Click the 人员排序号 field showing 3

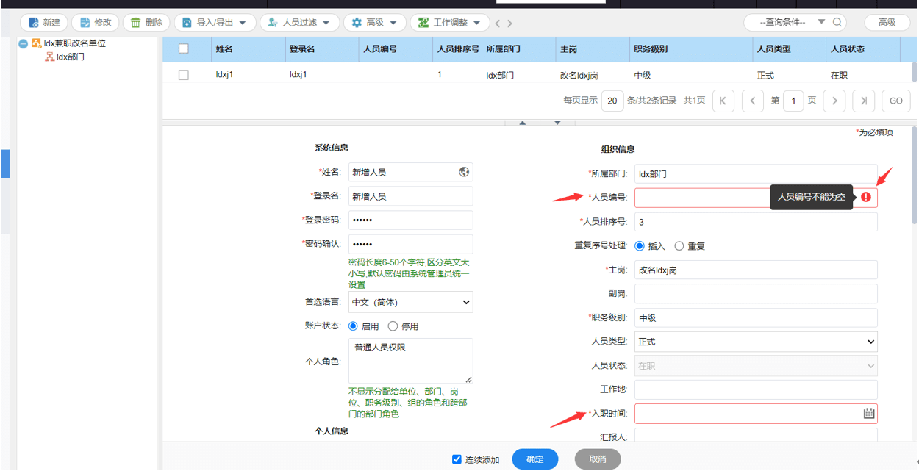(x=756, y=222)
